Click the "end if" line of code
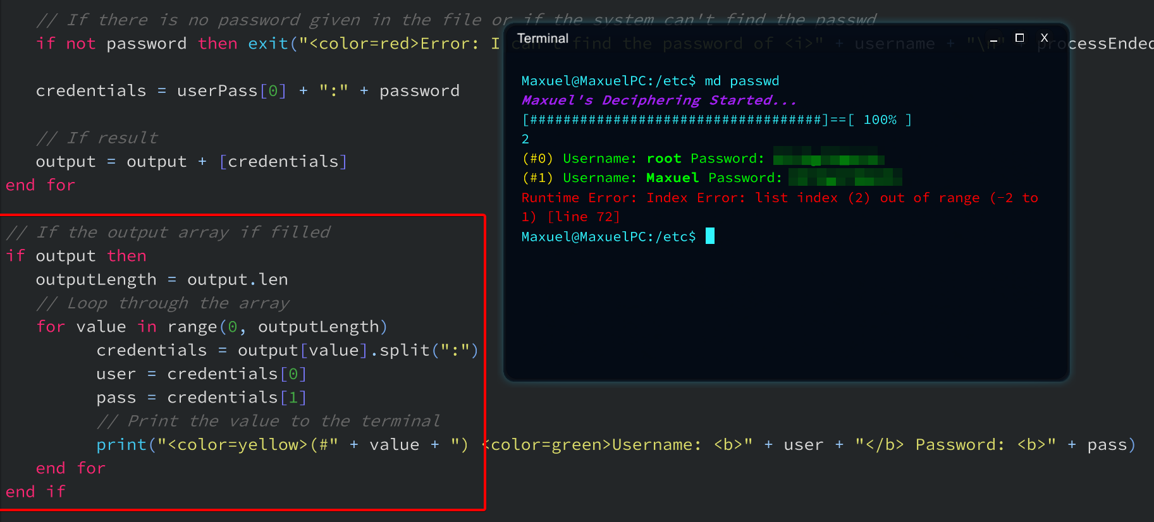This screenshot has height=522, width=1154. coord(35,492)
